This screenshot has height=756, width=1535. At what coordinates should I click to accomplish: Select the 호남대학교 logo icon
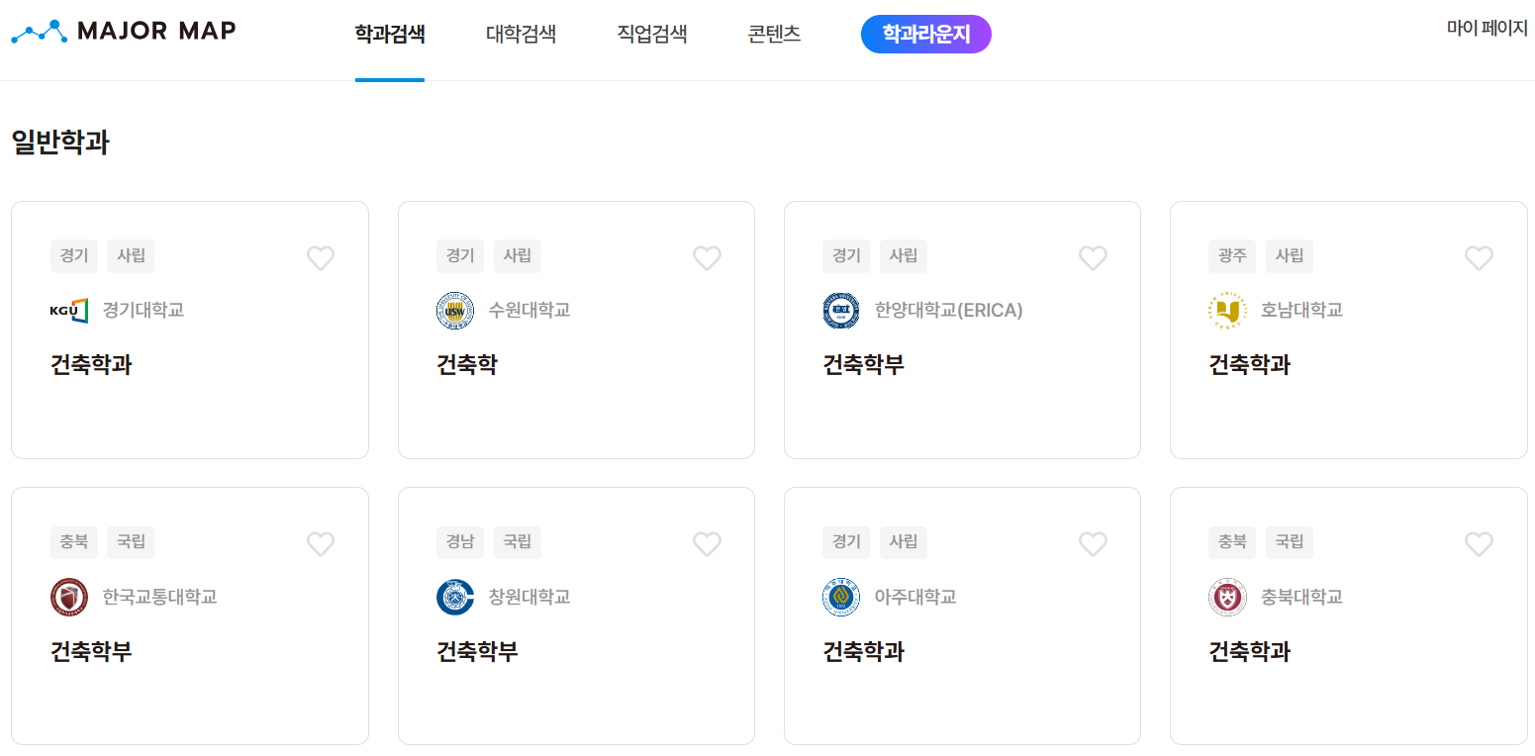1227,310
